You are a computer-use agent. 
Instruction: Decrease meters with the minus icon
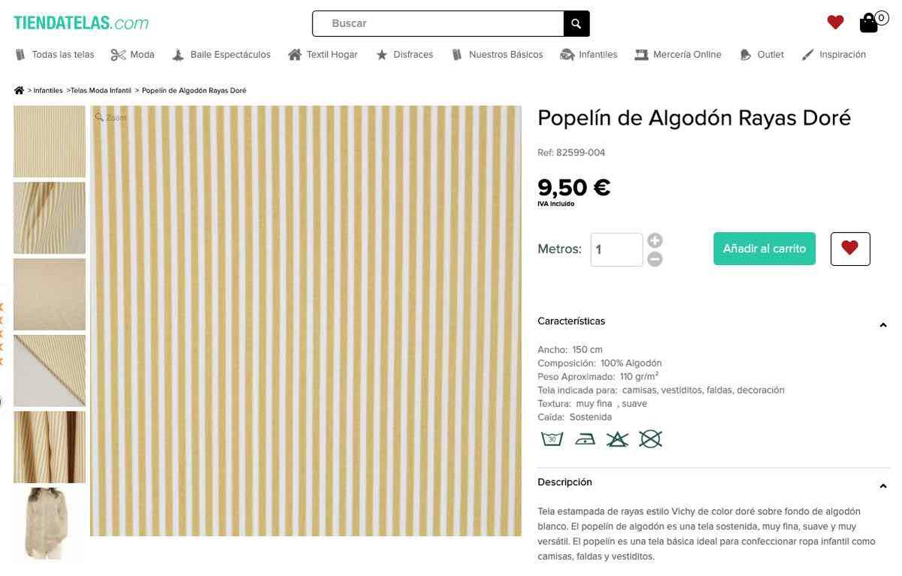click(x=655, y=259)
